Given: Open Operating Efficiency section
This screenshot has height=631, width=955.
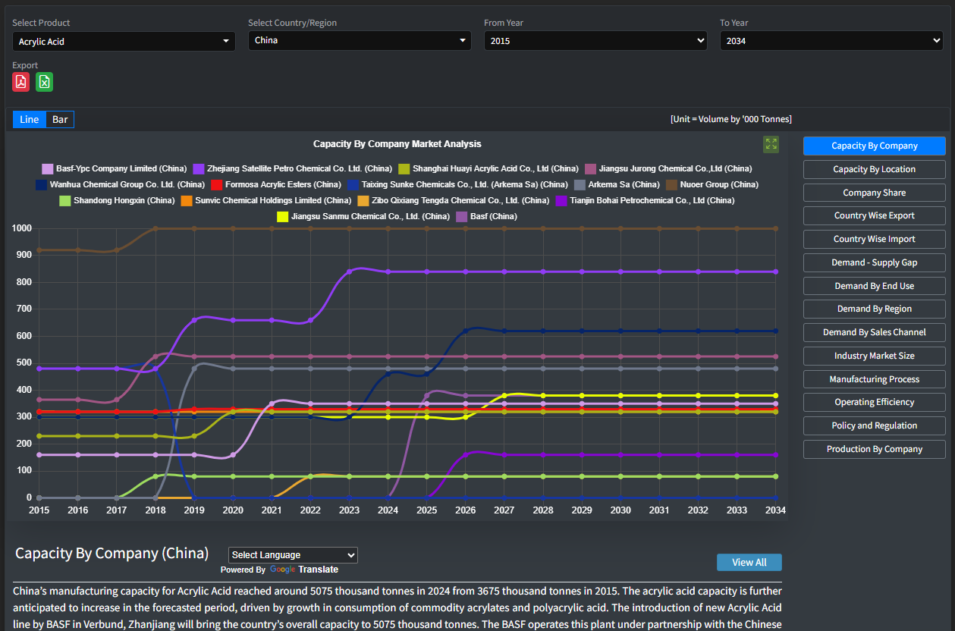Looking at the screenshot, I should (x=875, y=402).
